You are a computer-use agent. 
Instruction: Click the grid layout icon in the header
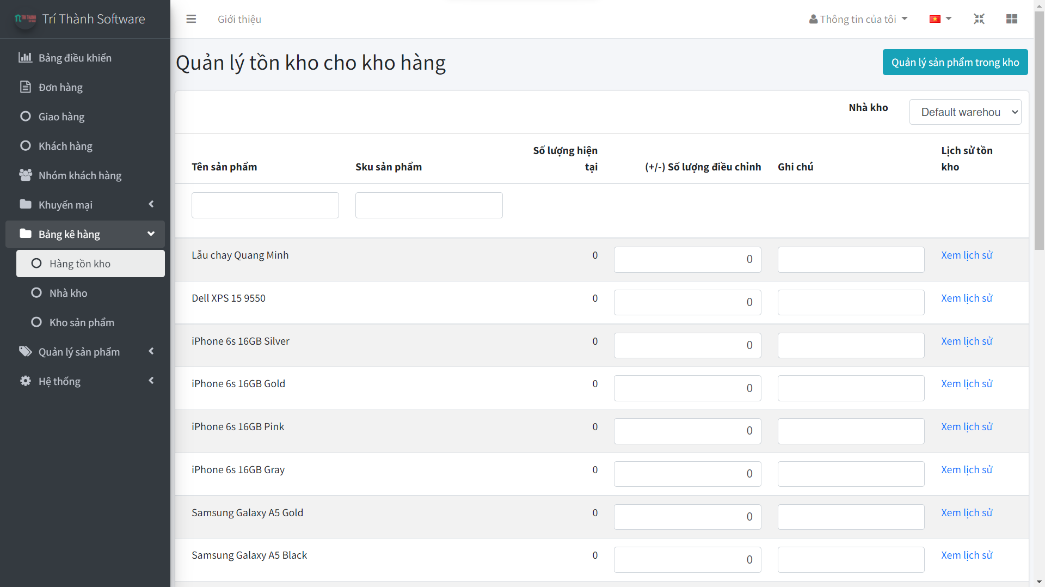click(1012, 19)
